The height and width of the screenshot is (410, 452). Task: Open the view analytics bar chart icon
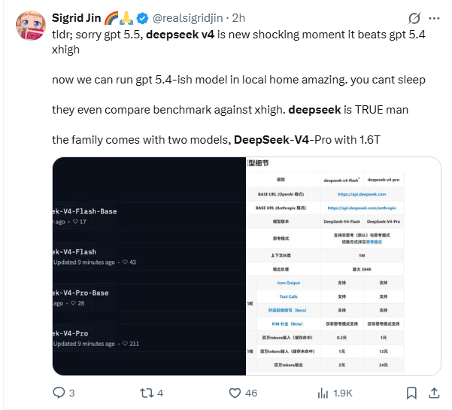[323, 392]
